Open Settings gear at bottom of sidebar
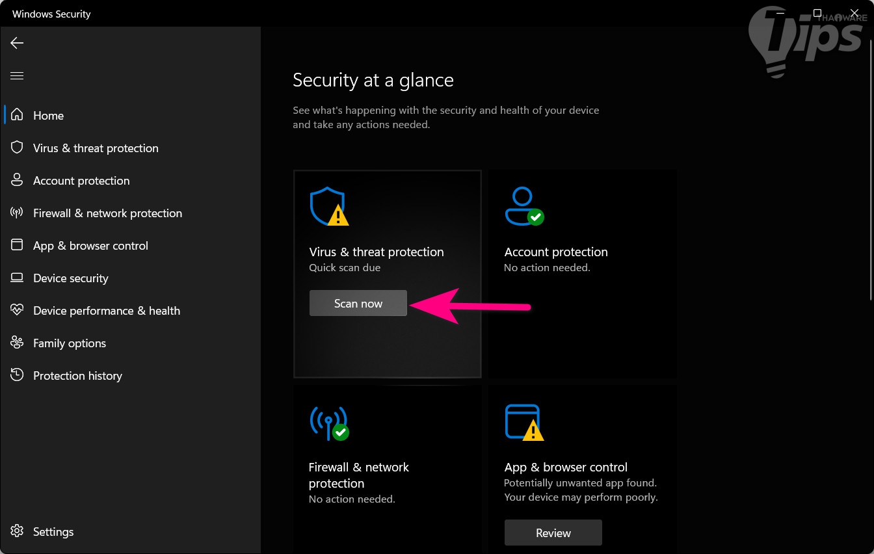 [x=18, y=531]
